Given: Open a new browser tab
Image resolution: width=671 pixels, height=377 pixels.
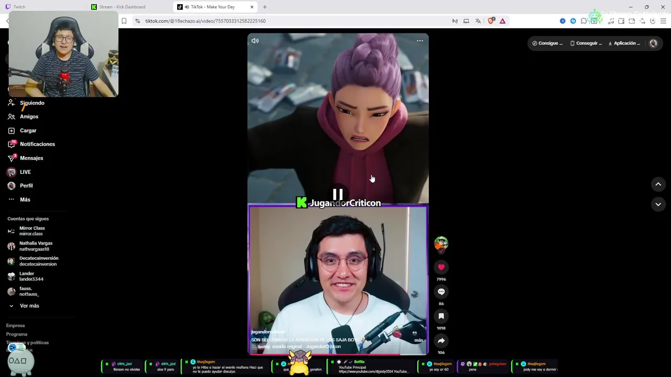Looking at the screenshot, I should point(265,7).
